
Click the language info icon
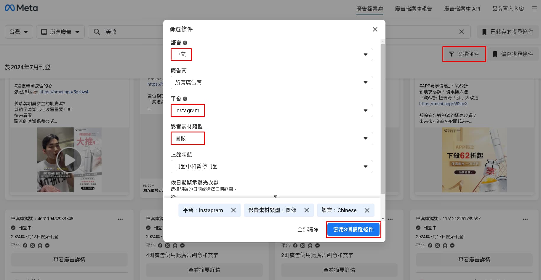coord(185,43)
